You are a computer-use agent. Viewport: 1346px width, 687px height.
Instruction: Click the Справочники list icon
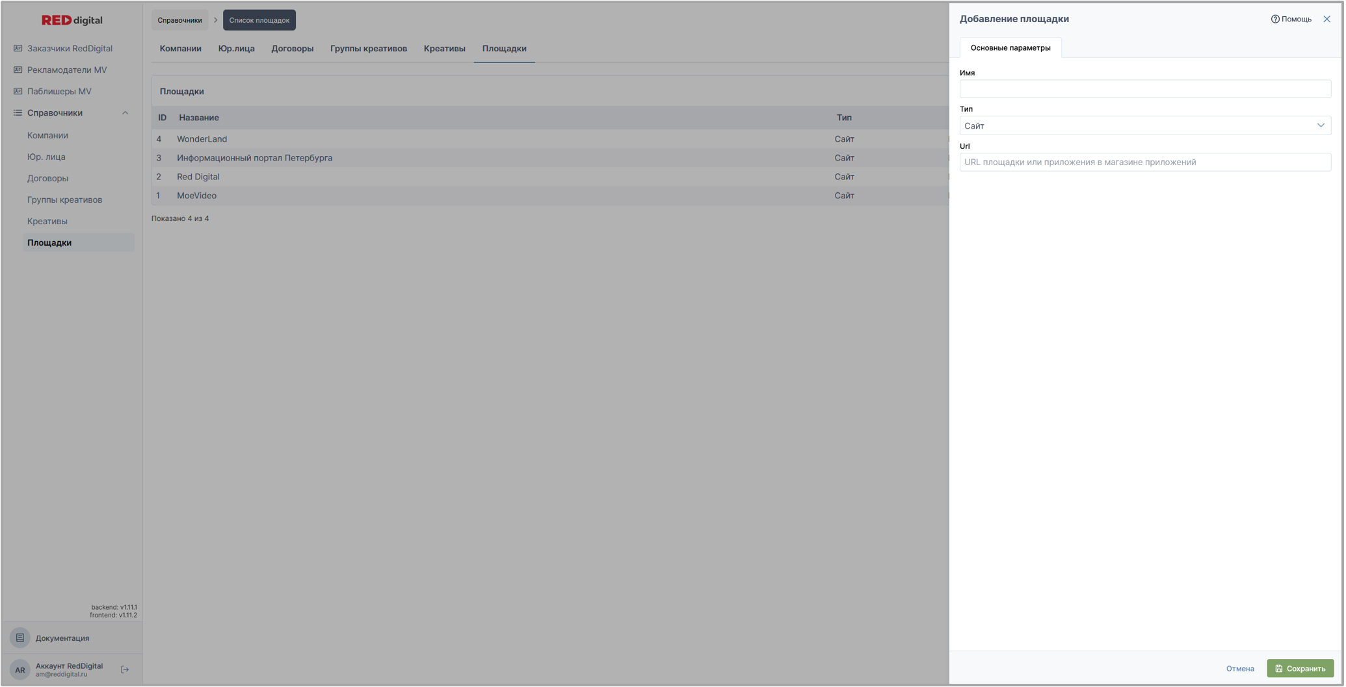tap(18, 112)
